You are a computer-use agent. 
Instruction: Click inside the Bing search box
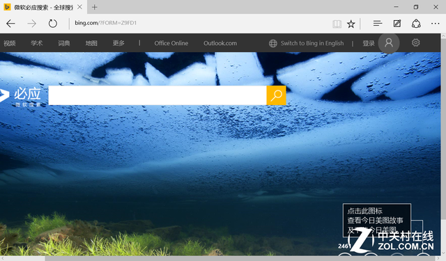tap(157, 95)
